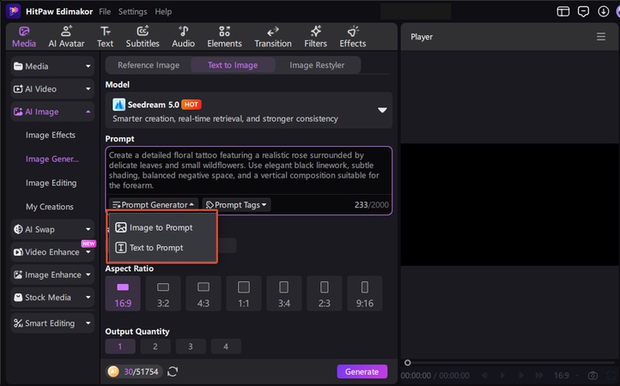This screenshot has width=620, height=386.
Task: Switch to the Text to Image tab
Action: [x=233, y=65]
